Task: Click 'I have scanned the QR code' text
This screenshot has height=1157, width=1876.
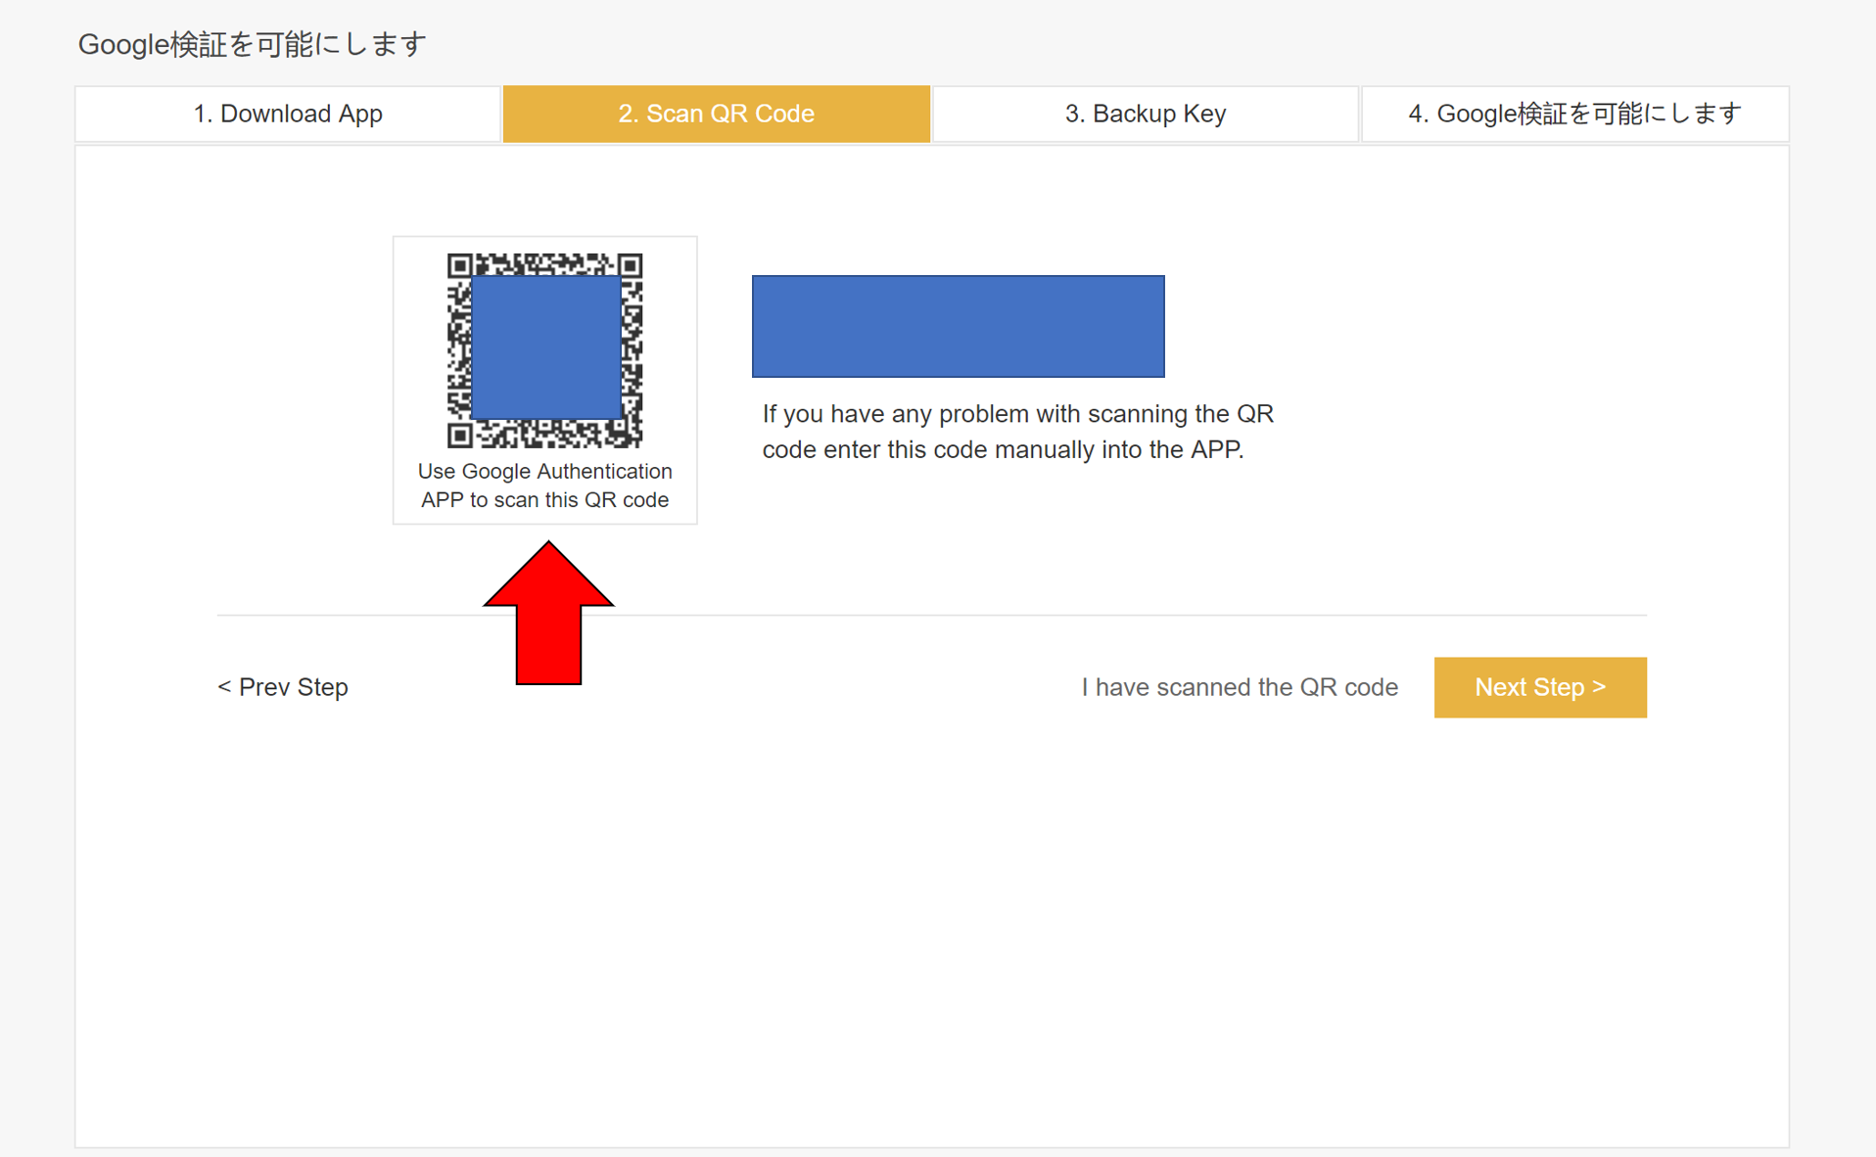Action: (1239, 687)
